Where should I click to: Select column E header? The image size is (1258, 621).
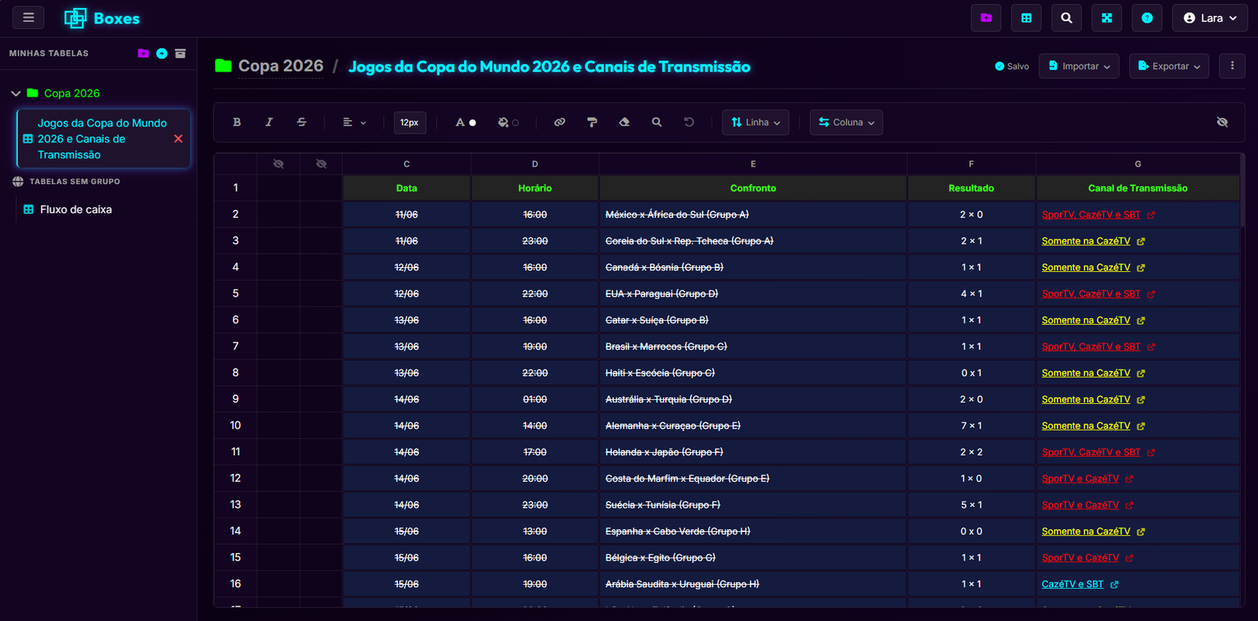[753, 164]
